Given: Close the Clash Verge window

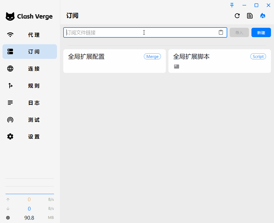Looking at the screenshot, I should [x=268, y=5].
